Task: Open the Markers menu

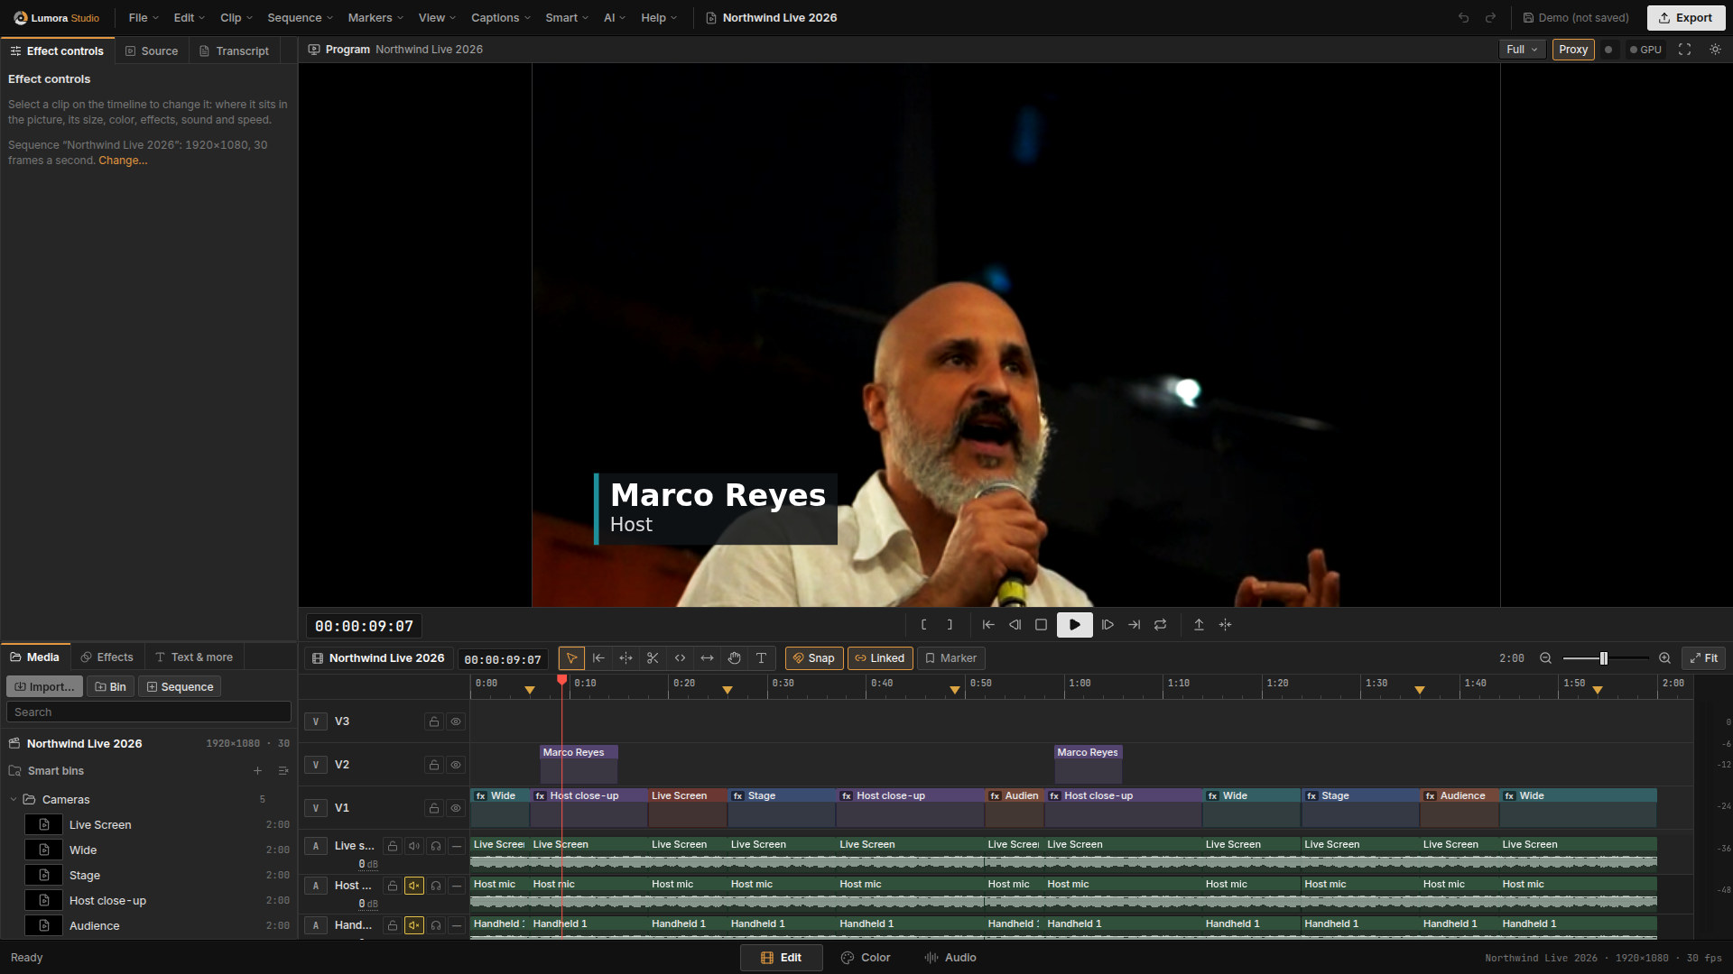Action: click(x=375, y=18)
